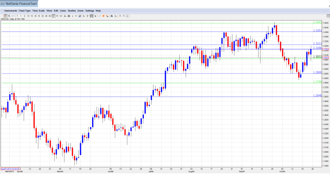Click the upper red price marker on axis
The height and width of the screenshot is (185, 330).
(326, 50)
